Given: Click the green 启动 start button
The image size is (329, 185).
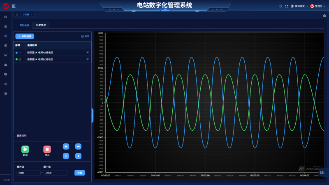Looking at the screenshot, I should pyautogui.click(x=25, y=149).
